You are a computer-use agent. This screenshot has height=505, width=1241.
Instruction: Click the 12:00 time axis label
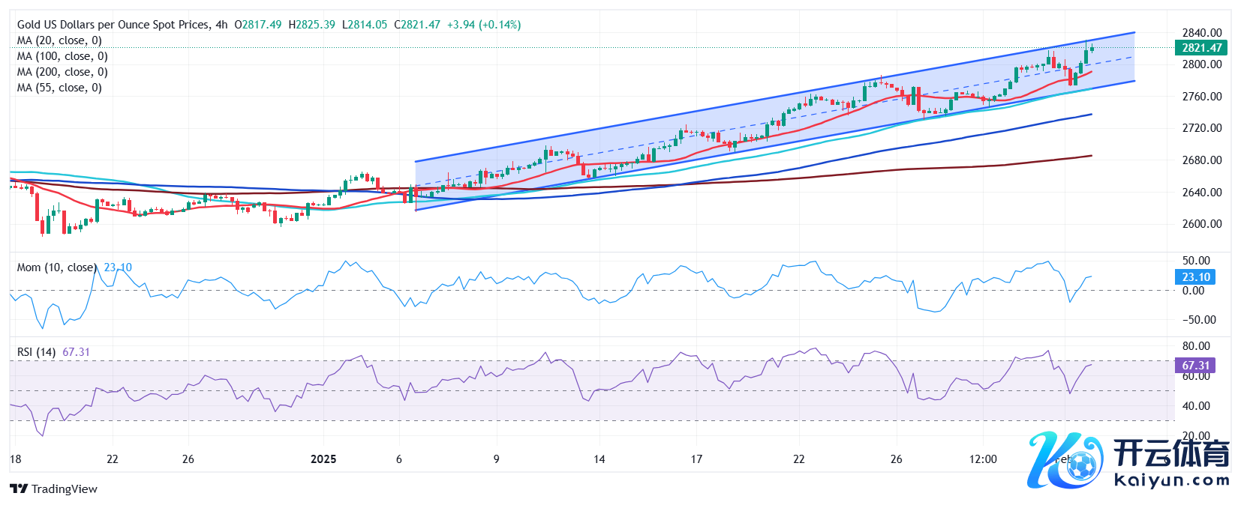coord(983,459)
